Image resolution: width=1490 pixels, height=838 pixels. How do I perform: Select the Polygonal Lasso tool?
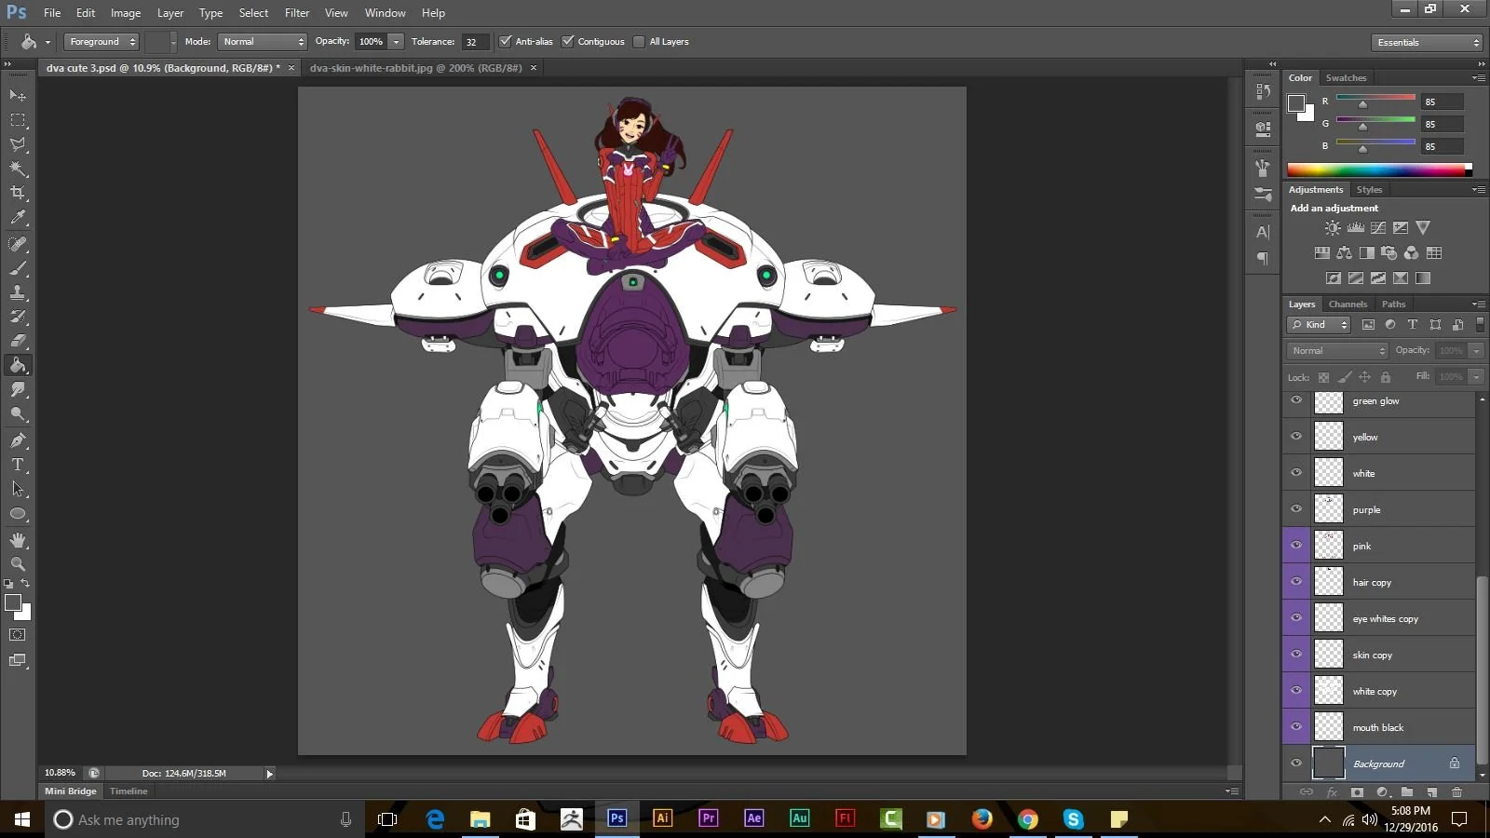18,144
